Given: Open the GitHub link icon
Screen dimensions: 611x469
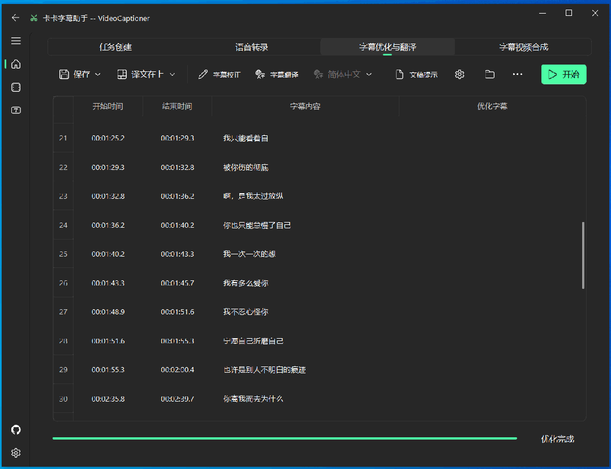Looking at the screenshot, I should (x=16, y=430).
